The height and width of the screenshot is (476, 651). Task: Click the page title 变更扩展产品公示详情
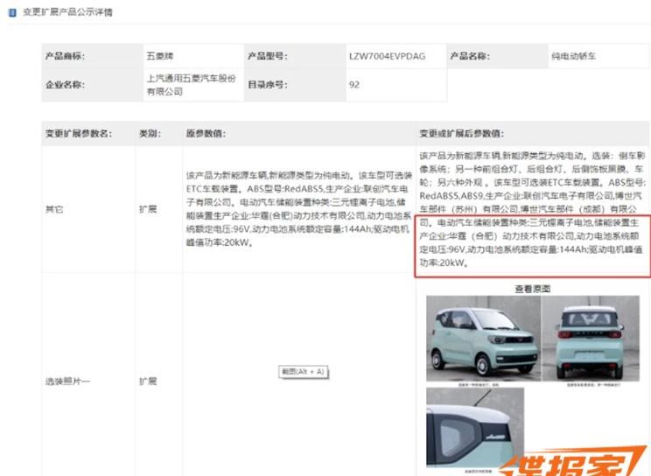67,12
